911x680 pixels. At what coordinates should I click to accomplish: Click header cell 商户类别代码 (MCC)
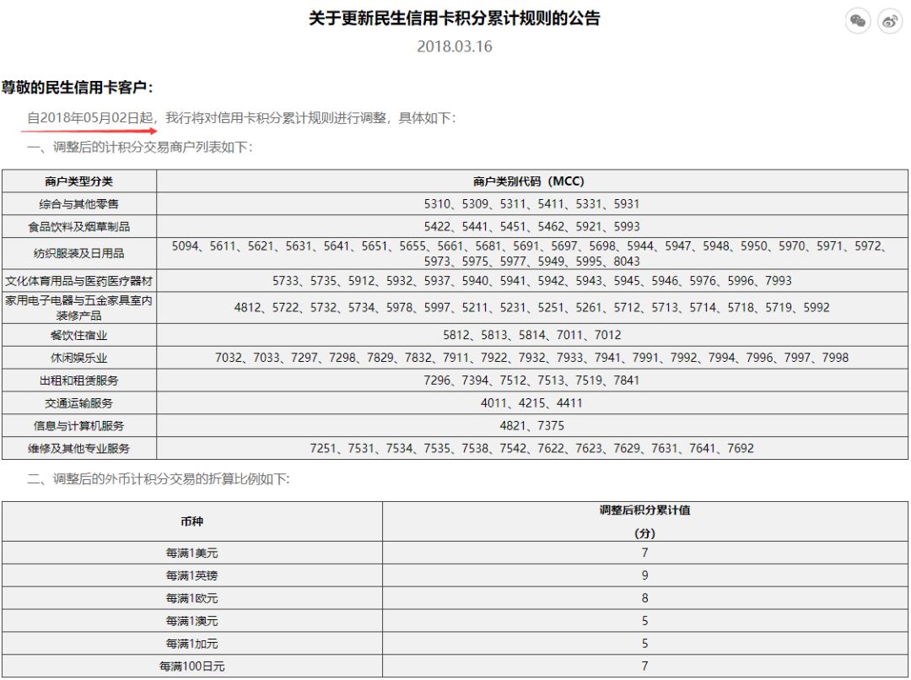click(x=532, y=181)
